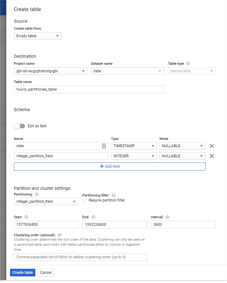Screen dimensions: 227x283
Task: Open the Interval help tooltip
Action: coord(167,217)
